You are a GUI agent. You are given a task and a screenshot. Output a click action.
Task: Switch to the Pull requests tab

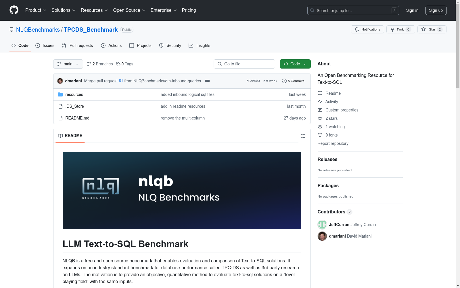[77, 46]
